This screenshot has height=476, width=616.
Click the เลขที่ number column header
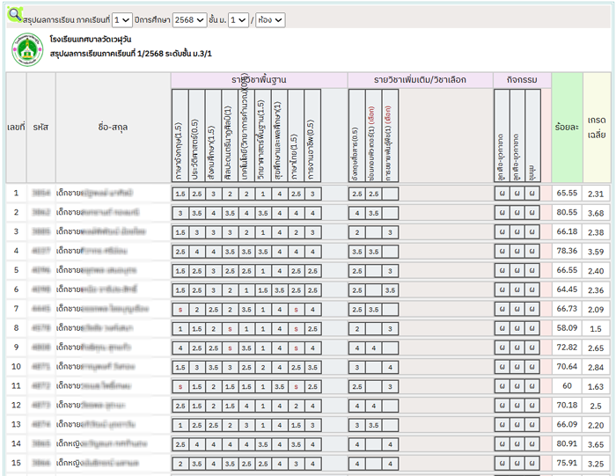(x=16, y=128)
